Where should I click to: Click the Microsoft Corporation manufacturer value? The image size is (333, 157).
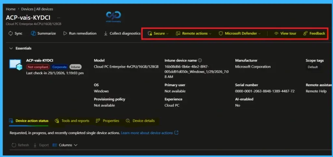[x=253, y=67]
